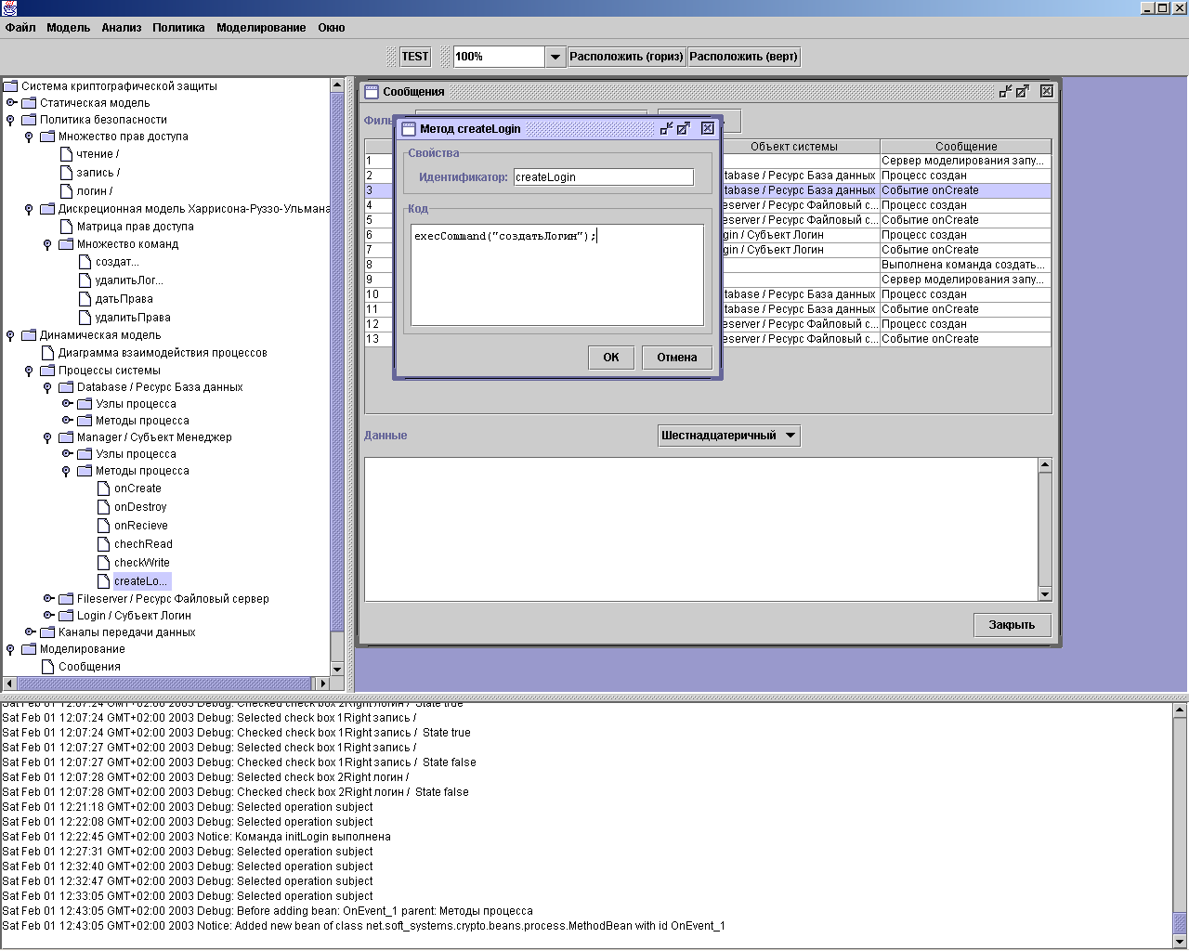This screenshot has width=1189, height=951.
Task: Click the createLo... method document icon
Action: [103, 581]
